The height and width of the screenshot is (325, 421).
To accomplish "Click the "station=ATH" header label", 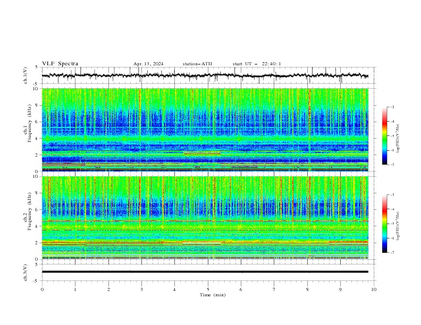I will [x=197, y=64].
